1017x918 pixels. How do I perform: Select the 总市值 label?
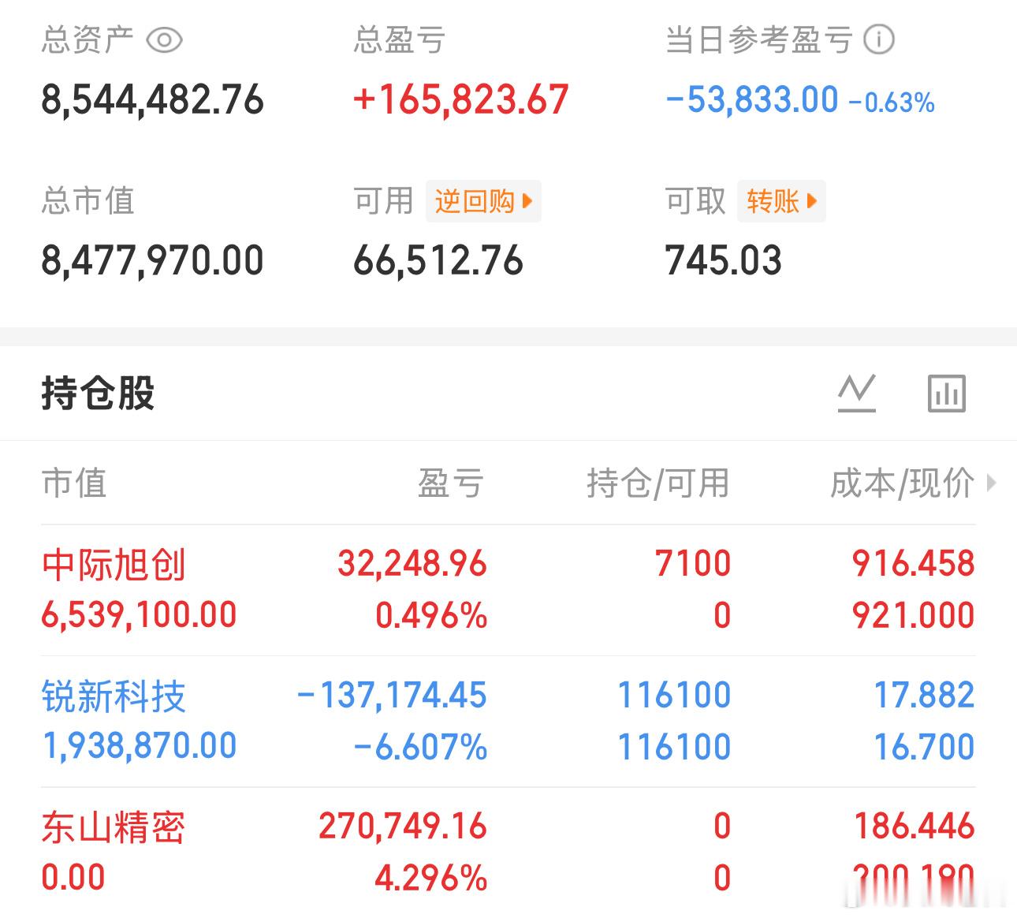click(x=88, y=200)
